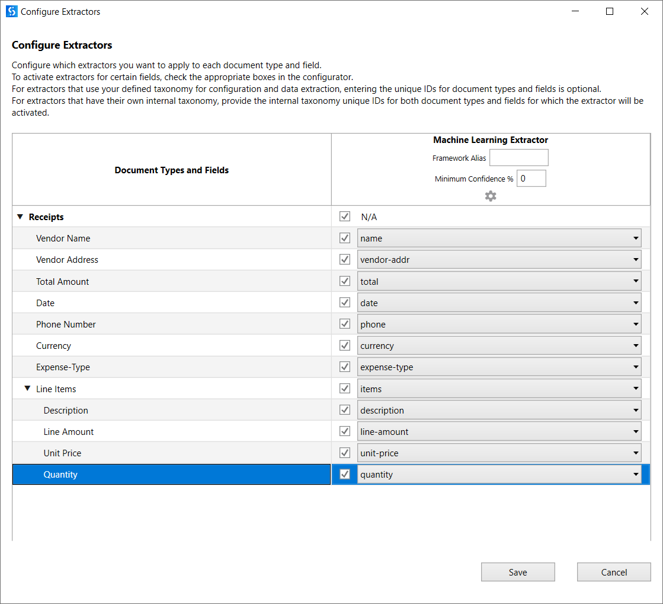This screenshot has width=663, height=604.
Task: Toggle the Receipts N/A checkbox
Action: click(x=345, y=217)
